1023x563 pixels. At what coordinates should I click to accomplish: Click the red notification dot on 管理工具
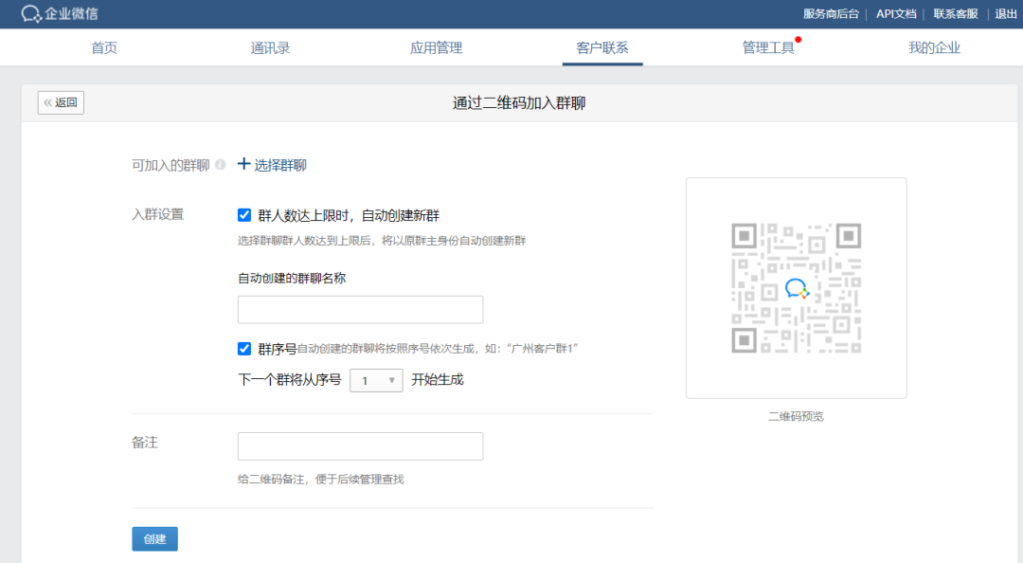click(799, 40)
